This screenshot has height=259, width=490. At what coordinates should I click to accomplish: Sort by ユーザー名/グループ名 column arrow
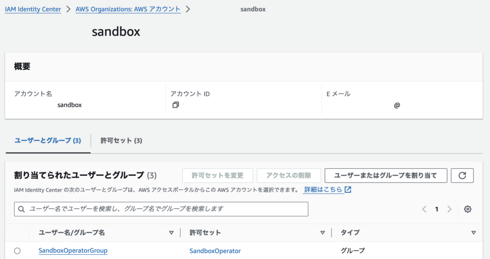pyautogui.click(x=171, y=233)
